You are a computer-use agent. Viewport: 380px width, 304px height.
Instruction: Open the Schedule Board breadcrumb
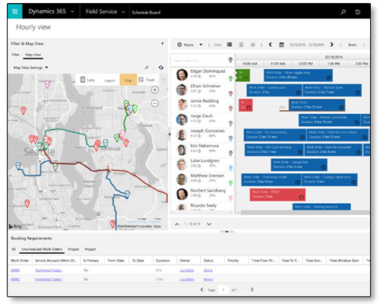pos(146,12)
